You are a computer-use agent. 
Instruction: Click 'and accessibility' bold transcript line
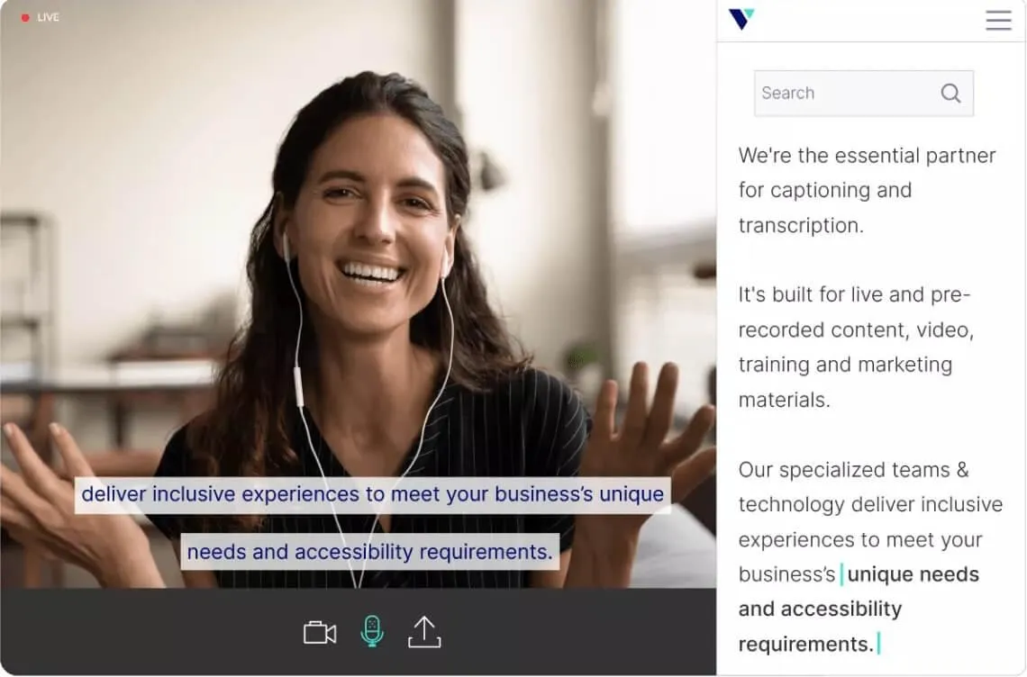[820, 609]
